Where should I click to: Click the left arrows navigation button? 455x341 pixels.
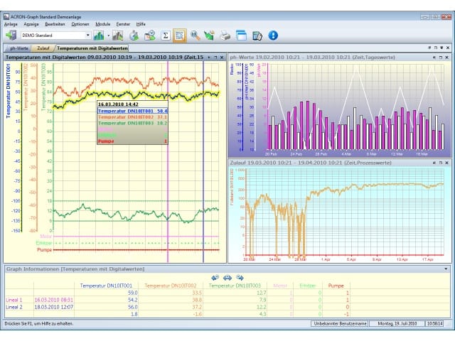(215, 278)
